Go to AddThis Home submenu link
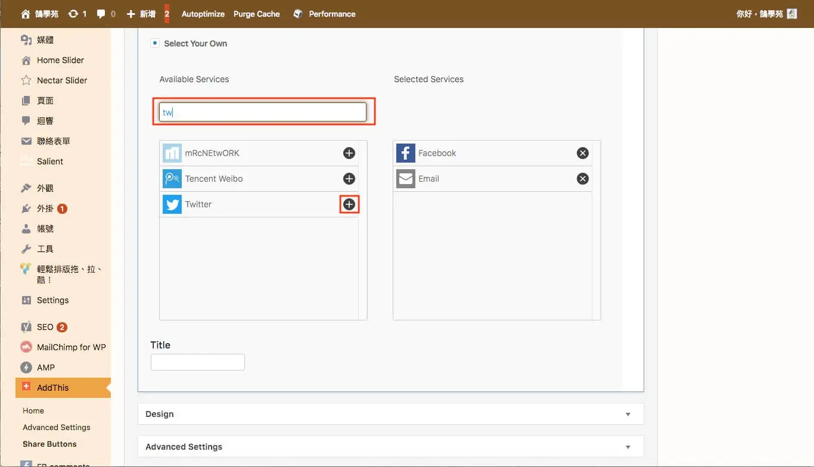 tap(33, 410)
